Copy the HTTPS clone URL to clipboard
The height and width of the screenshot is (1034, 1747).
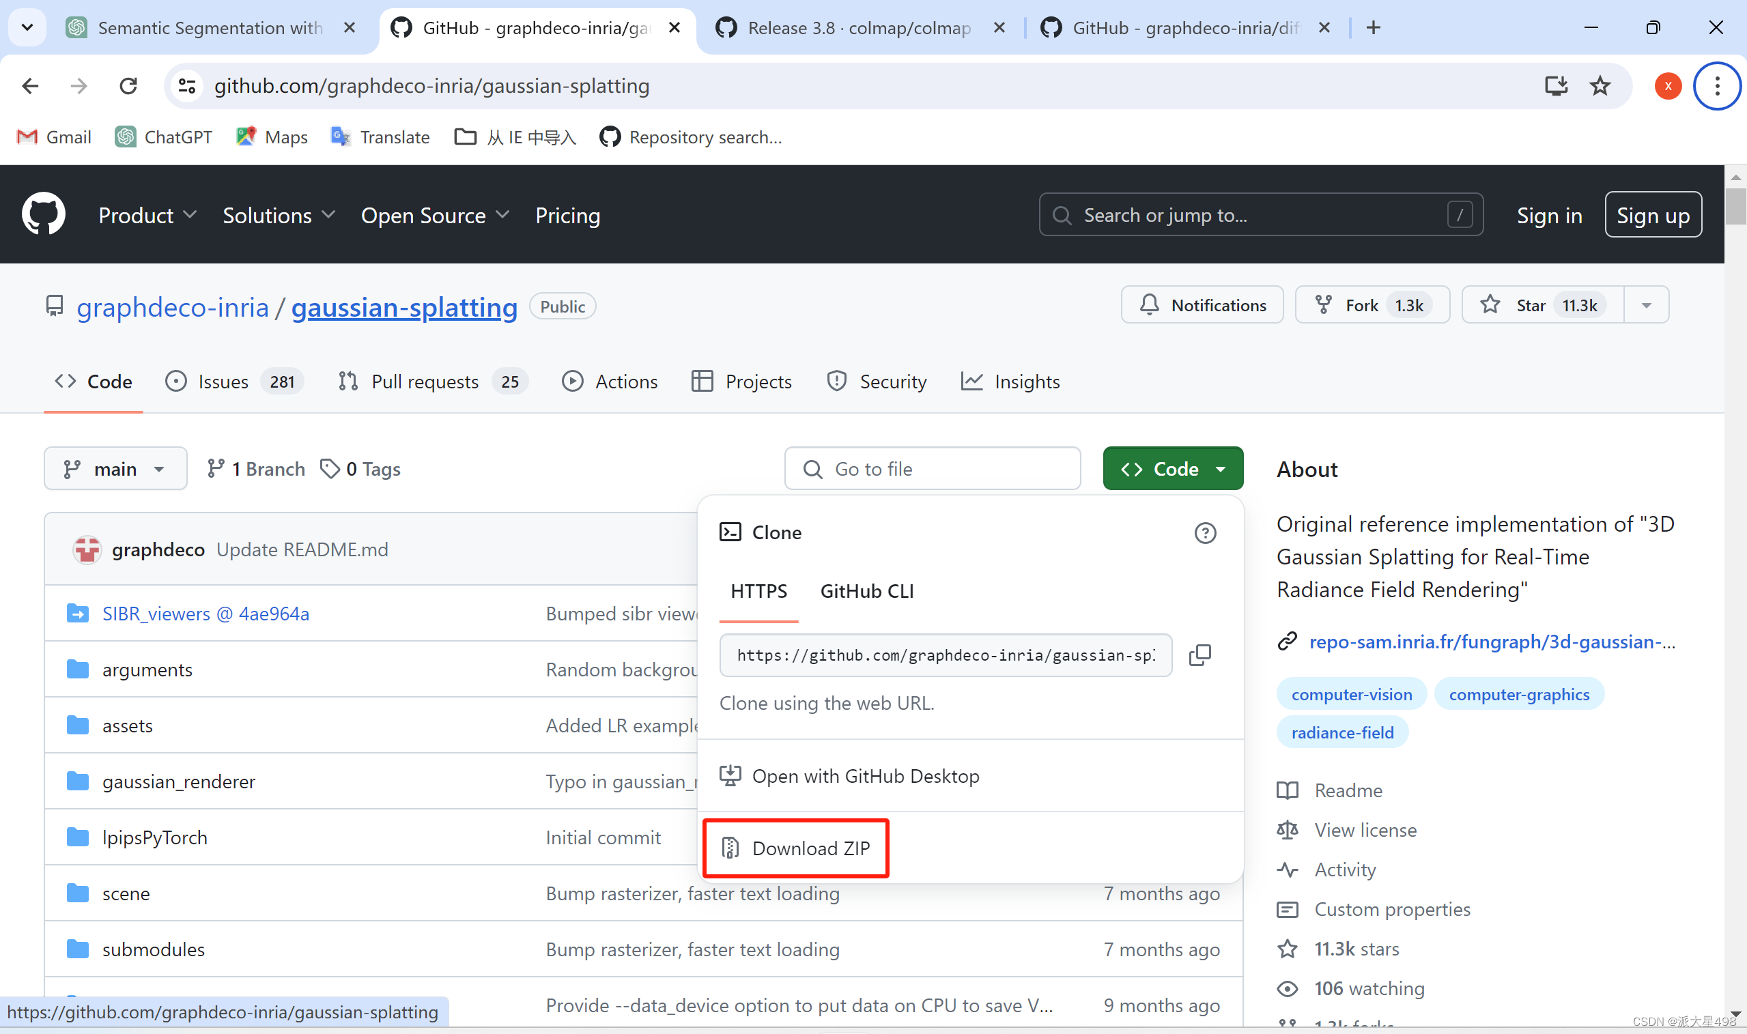tap(1199, 655)
